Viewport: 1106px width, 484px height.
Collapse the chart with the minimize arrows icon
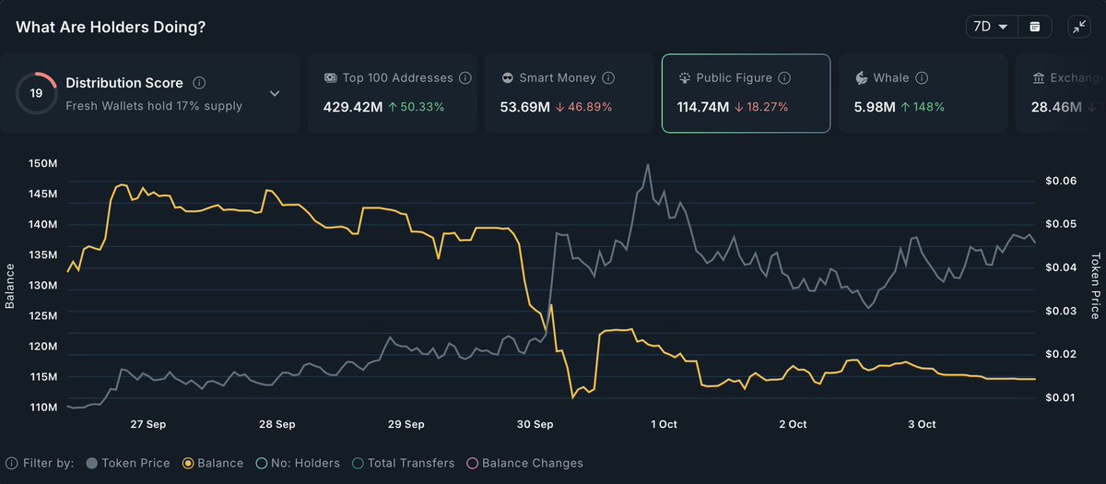coord(1079,27)
